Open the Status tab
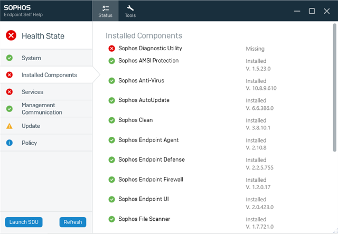Screen dimensions: 338x234 pyautogui.click(x=105, y=11)
